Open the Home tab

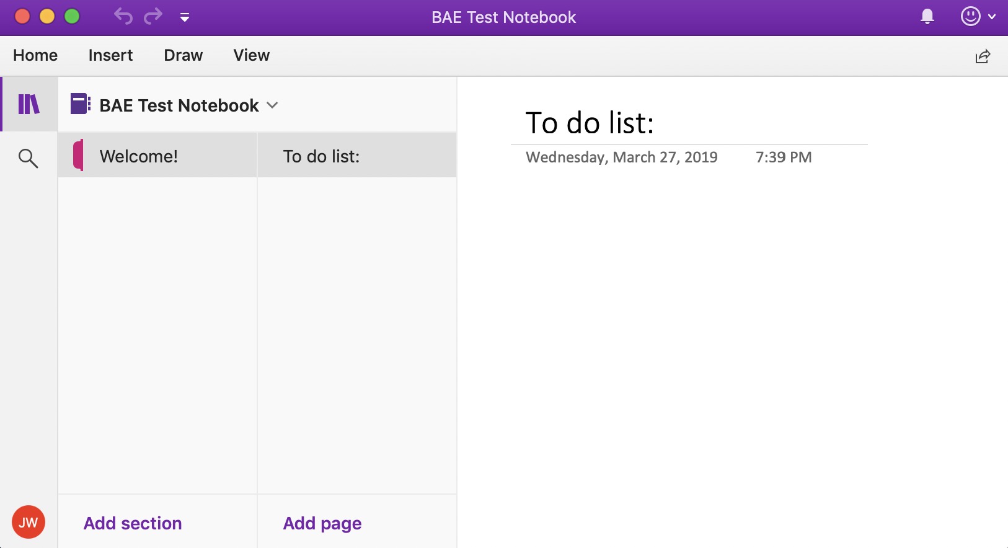point(35,55)
